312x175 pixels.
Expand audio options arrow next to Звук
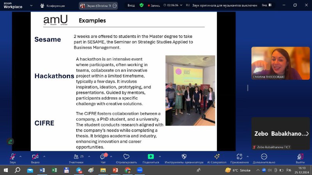[x=20, y=157]
